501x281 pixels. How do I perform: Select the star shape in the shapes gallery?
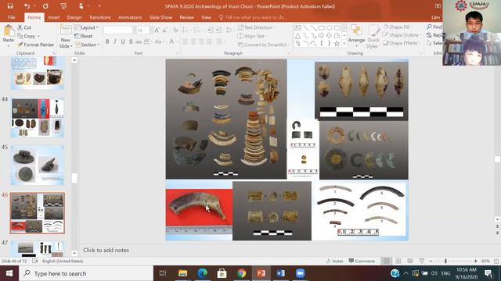pos(337,44)
